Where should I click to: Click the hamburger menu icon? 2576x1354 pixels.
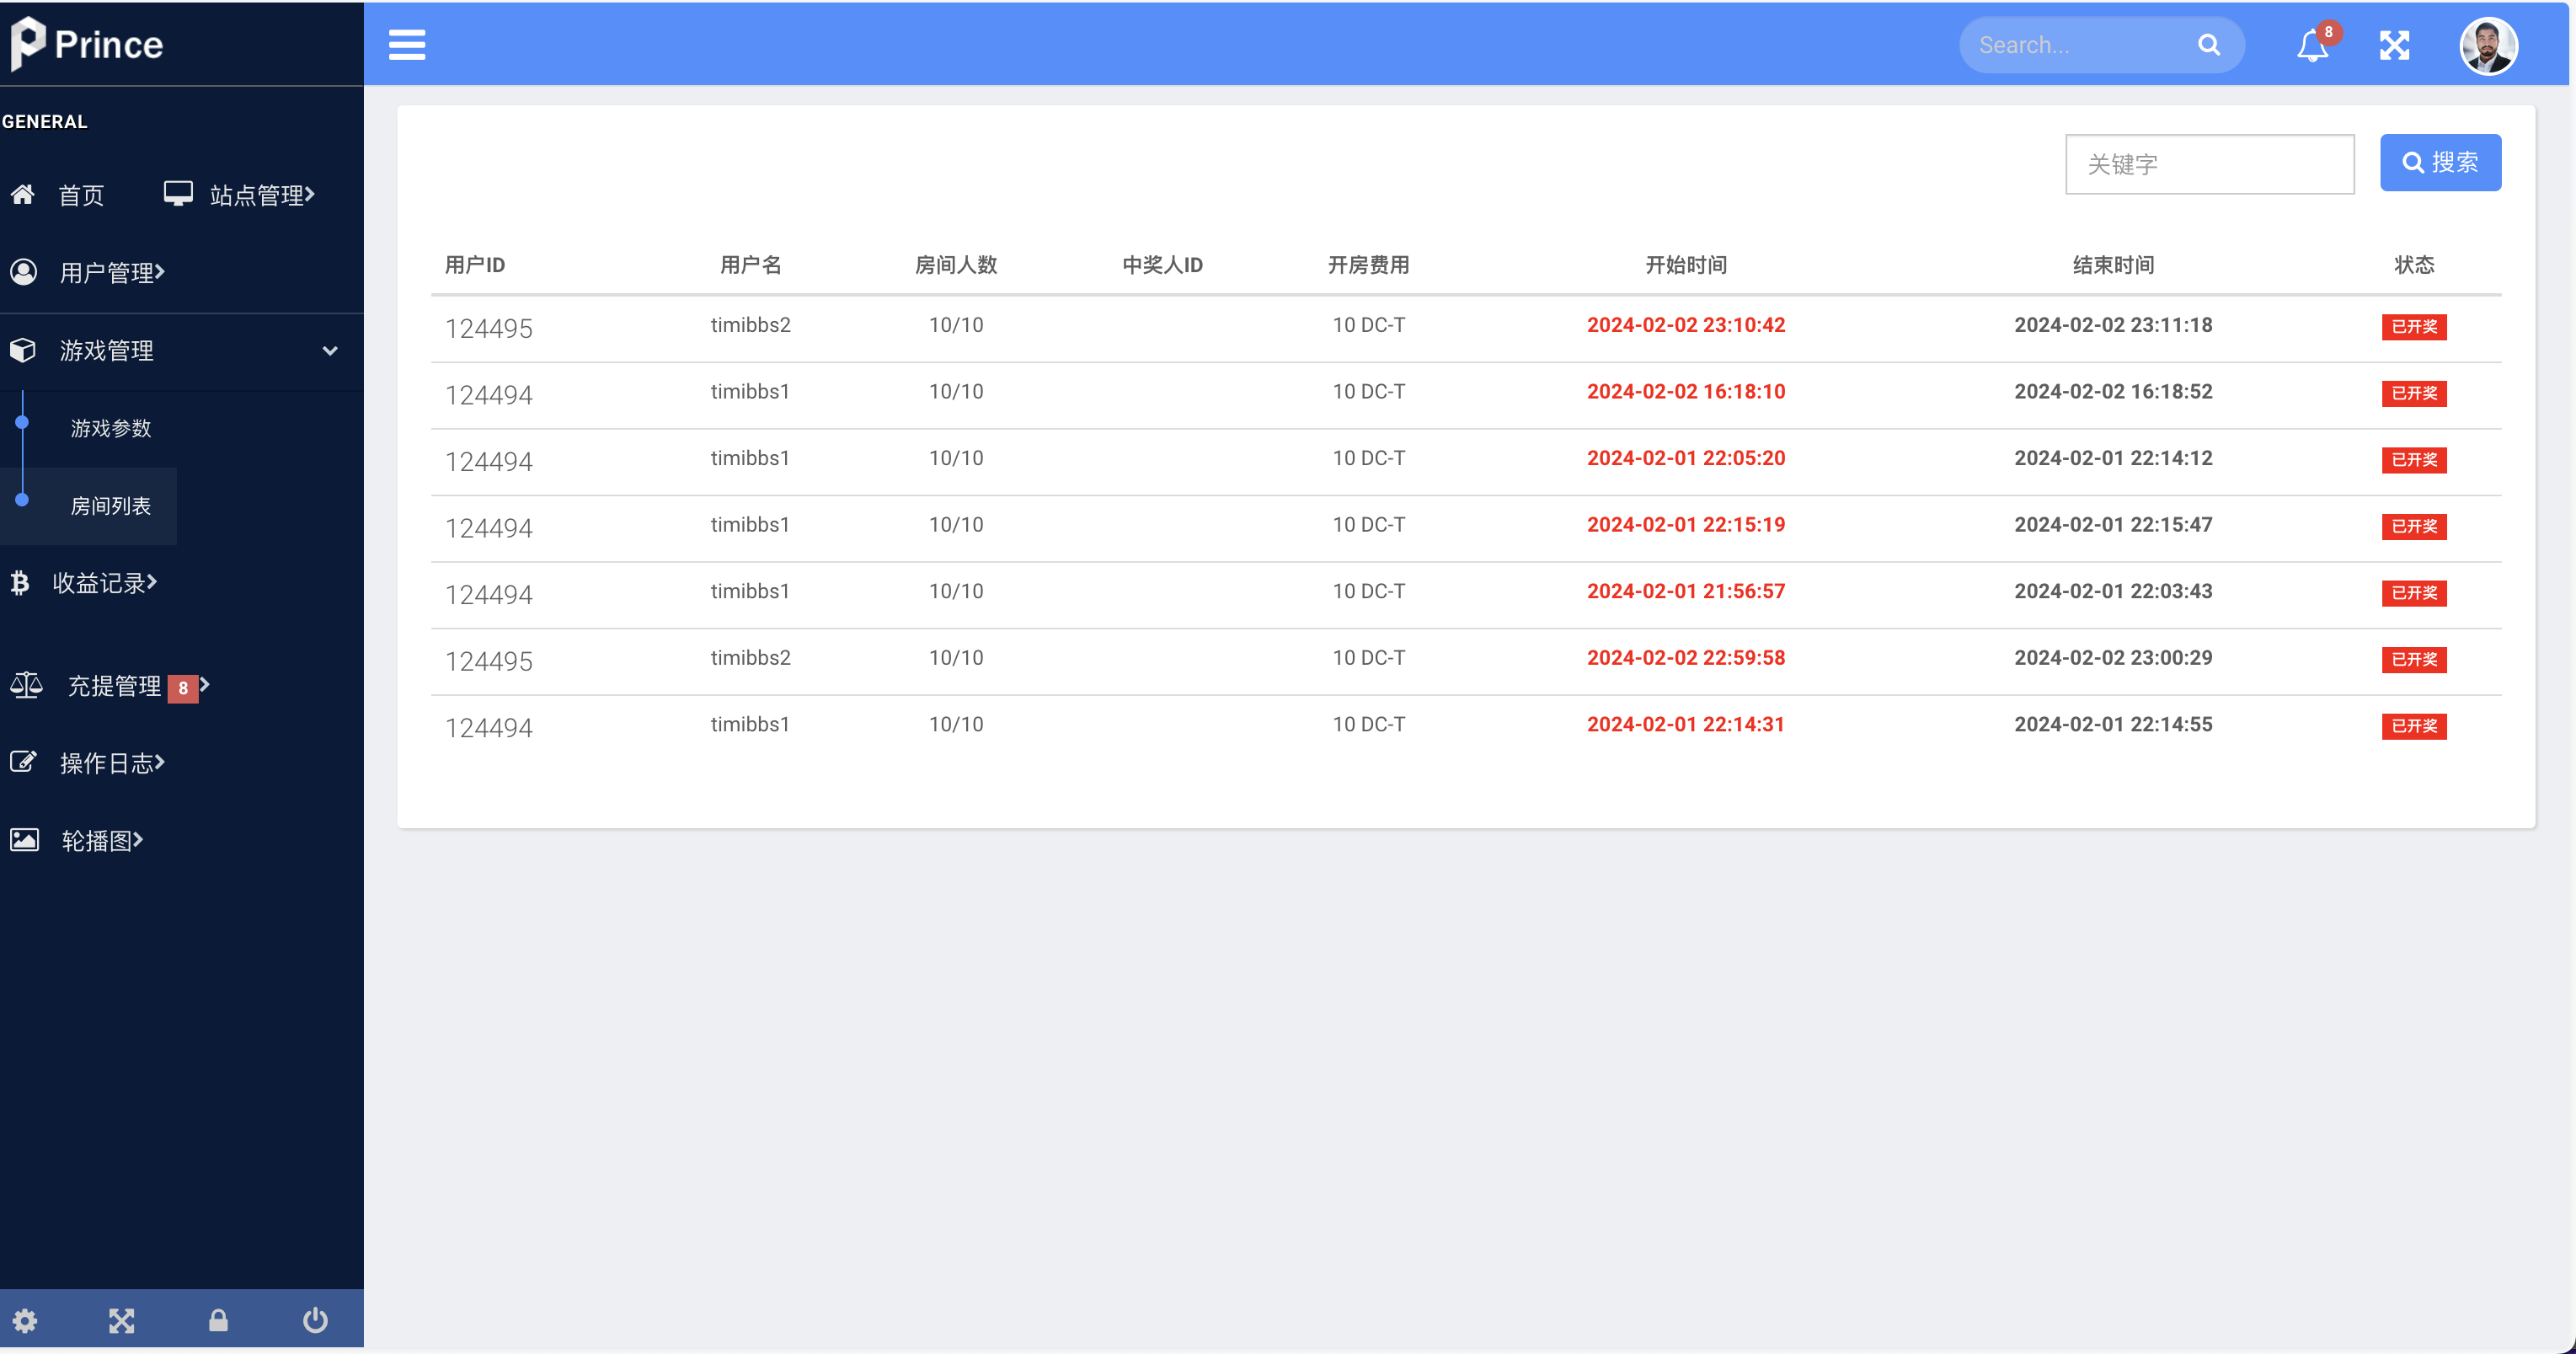407,45
